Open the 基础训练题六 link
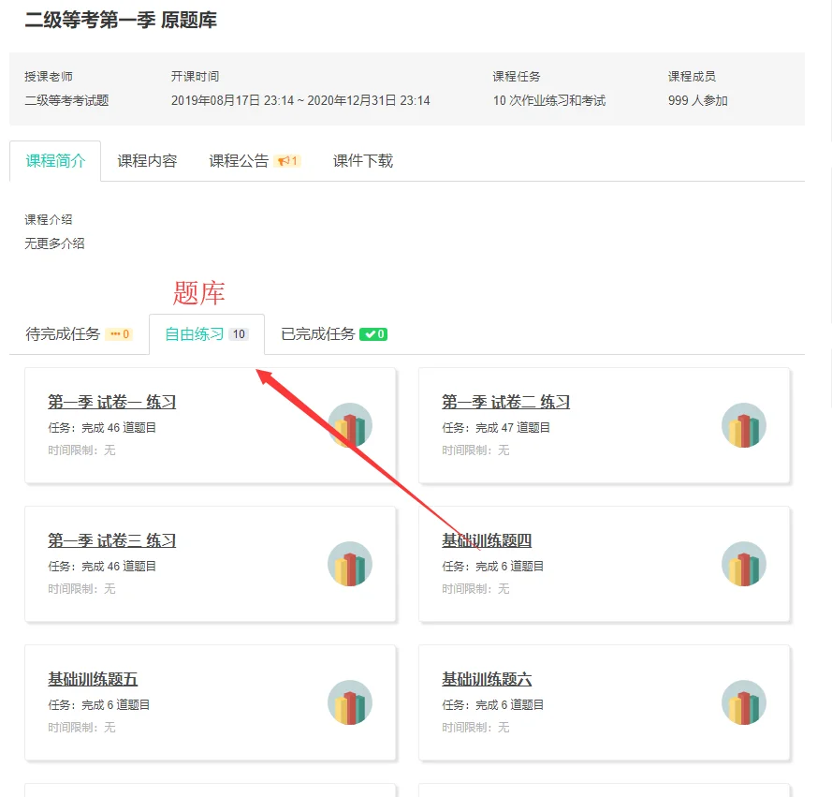 (x=487, y=679)
